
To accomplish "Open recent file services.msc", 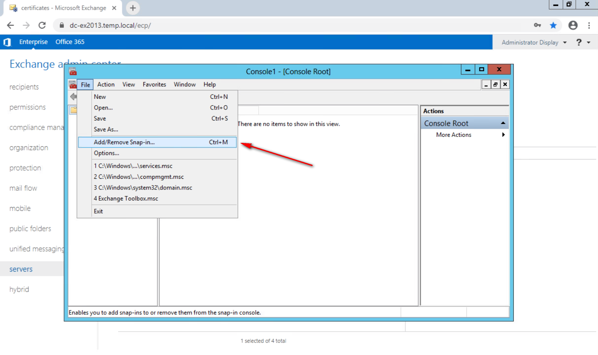I will [x=133, y=166].
